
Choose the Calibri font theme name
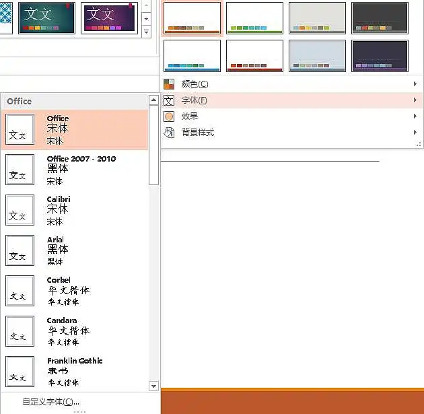59,199
